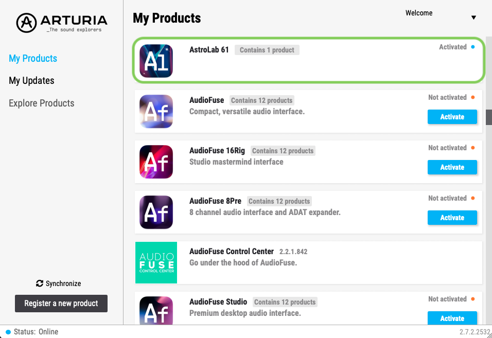This screenshot has width=492, height=338.
Task: Click the blue Online status dot
Action: (8, 332)
